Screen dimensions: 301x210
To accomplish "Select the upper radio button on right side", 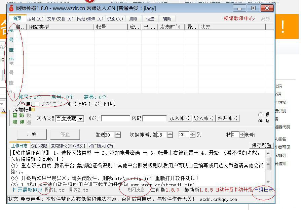I will click(x=260, y=115).
